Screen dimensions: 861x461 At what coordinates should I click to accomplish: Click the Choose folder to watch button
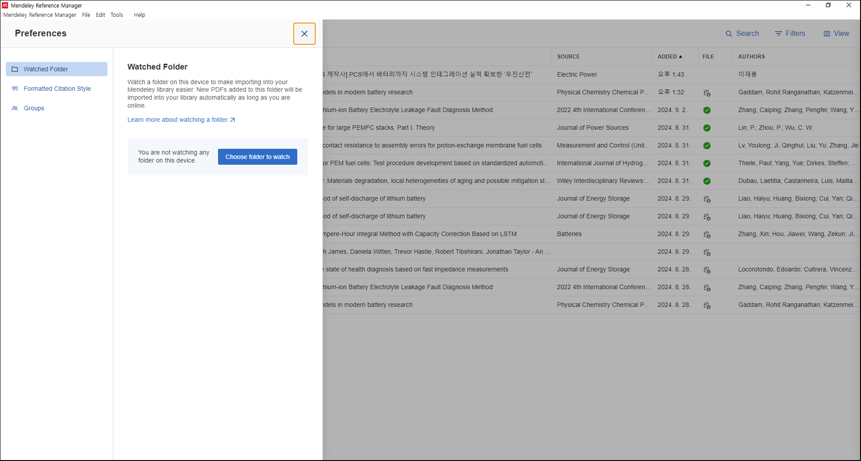pyautogui.click(x=258, y=157)
